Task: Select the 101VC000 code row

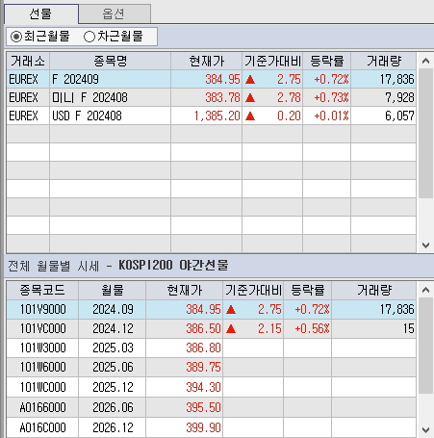Action: pyautogui.click(x=212, y=328)
